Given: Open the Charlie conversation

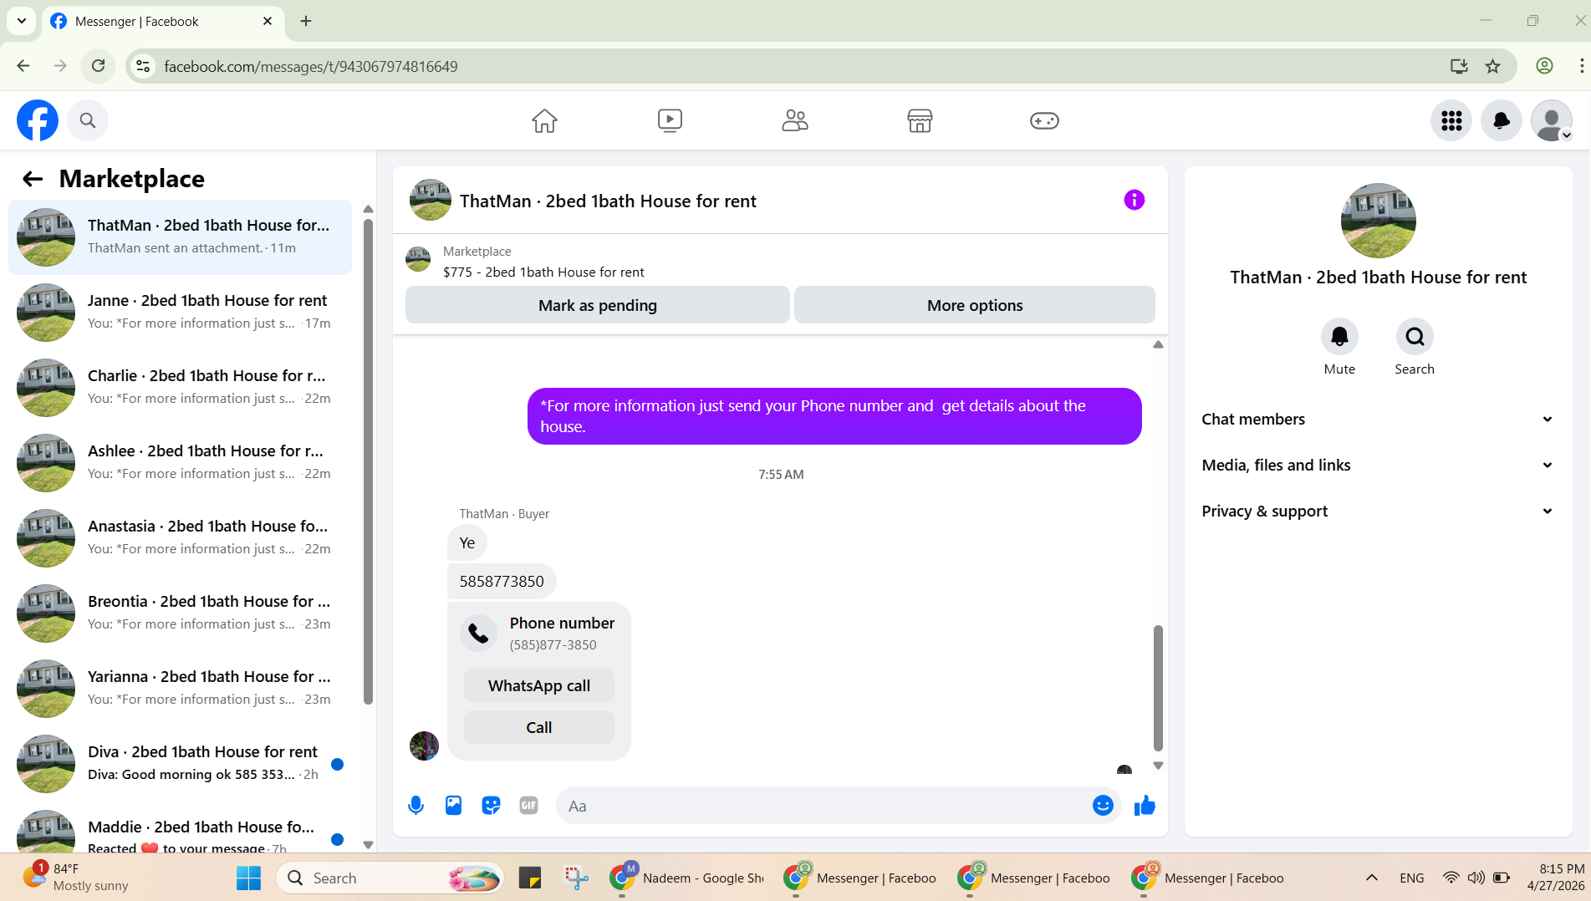Looking at the screenshot, I should [180, 388].
